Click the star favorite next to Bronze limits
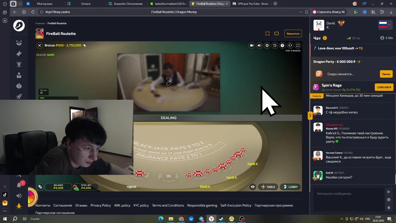 point(84,46)
